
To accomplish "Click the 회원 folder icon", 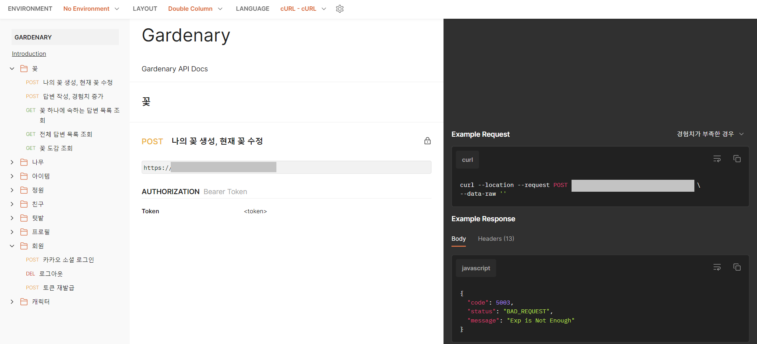I will coord(24,246).
